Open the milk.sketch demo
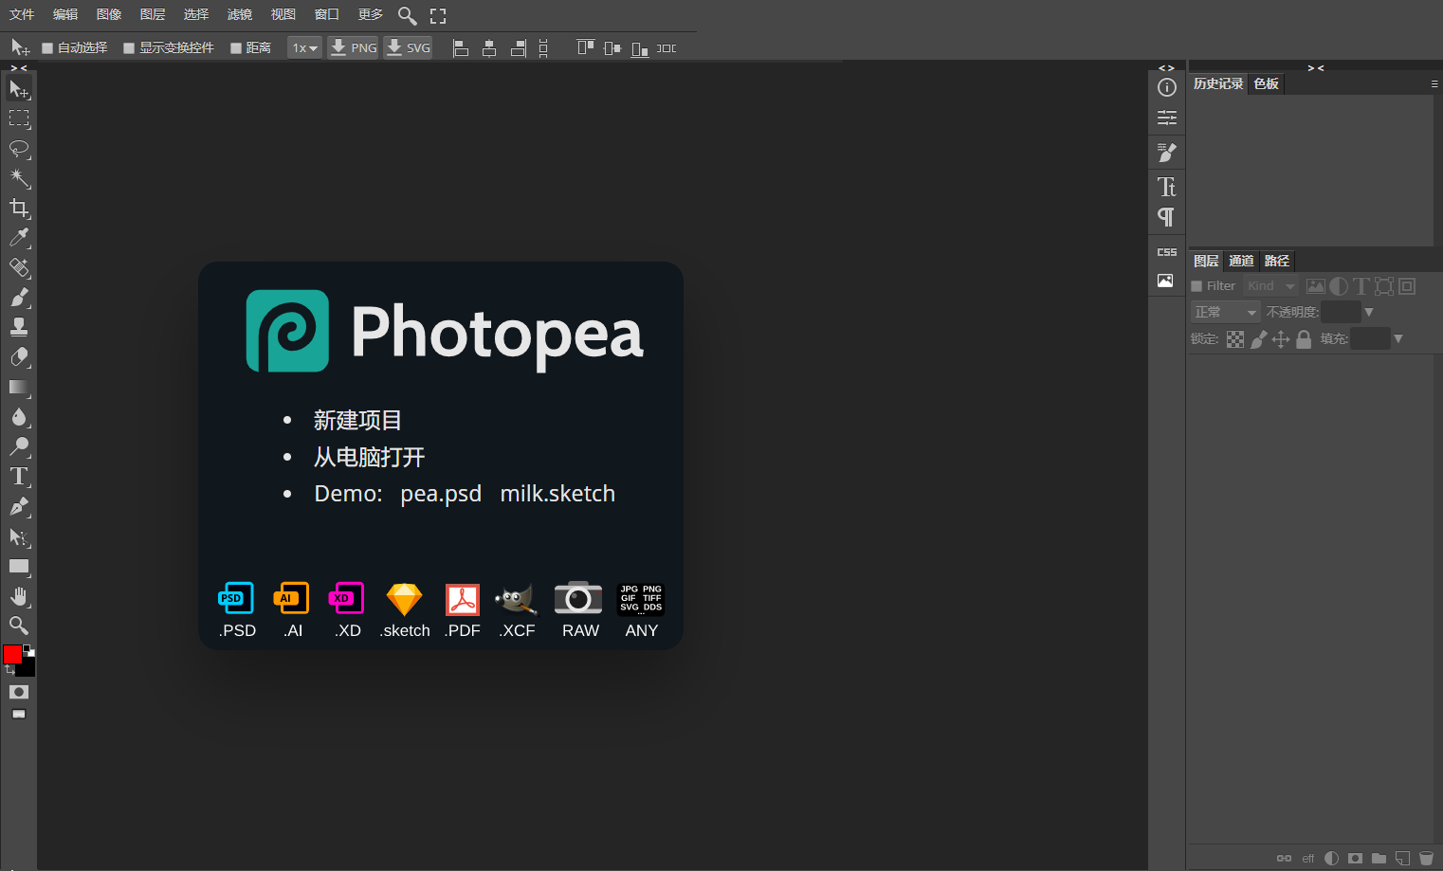This screenshot has width=1443, height=871. 557,494
